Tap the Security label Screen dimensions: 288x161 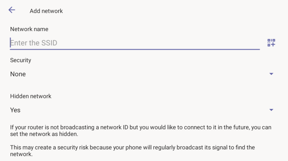pos(21,60)
